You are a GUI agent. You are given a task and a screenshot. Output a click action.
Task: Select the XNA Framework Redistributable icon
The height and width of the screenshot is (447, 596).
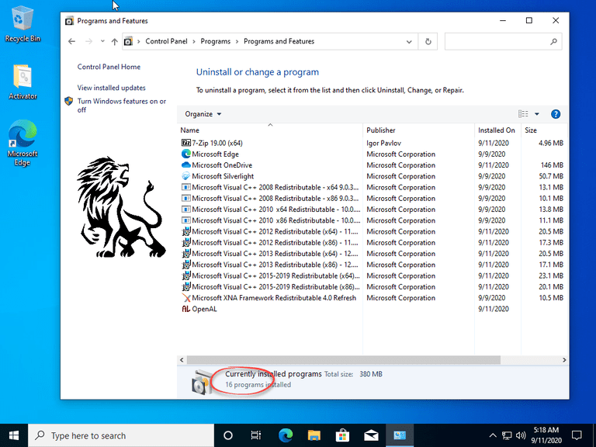pyautogui.click(x=186, y=298)
